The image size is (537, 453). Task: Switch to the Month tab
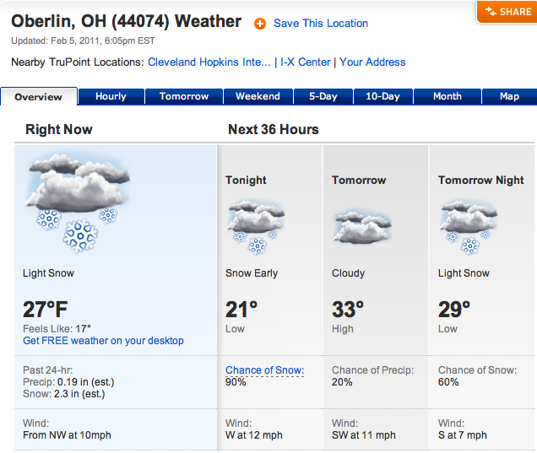point(447,96)
